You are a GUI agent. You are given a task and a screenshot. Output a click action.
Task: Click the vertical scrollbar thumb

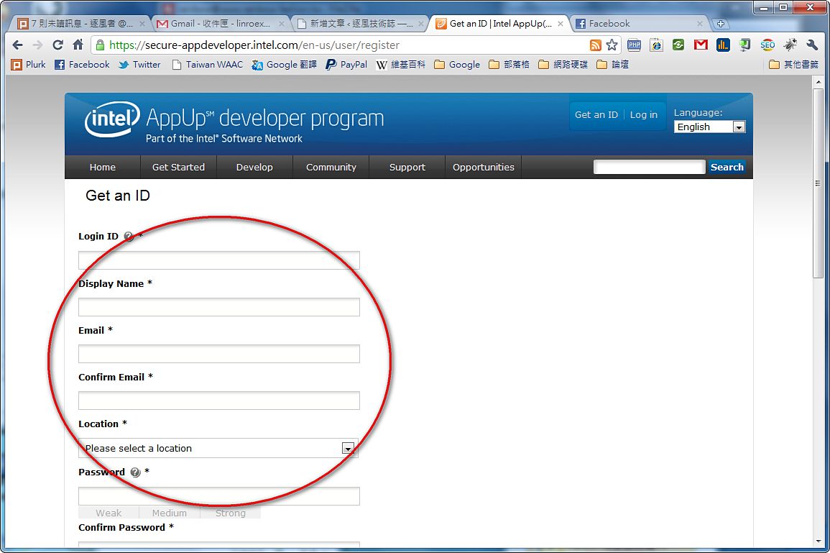pyautogui.click(x=818, y=183)
